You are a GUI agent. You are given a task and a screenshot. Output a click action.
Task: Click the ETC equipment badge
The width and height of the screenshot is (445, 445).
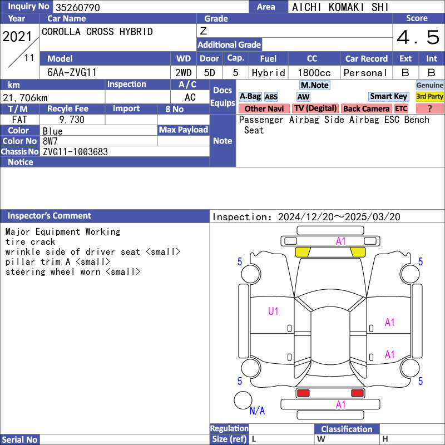click(x=401, y=108)
